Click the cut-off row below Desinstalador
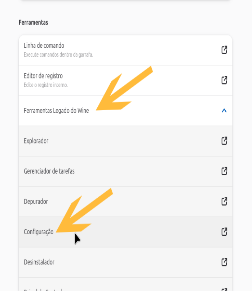 pos(125,285)
